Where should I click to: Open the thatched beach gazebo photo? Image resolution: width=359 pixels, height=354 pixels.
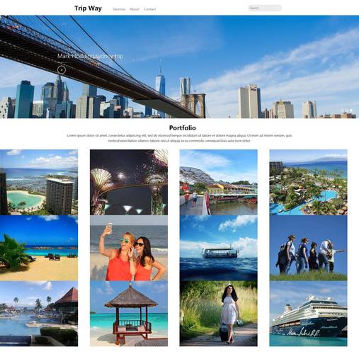[129, 314]
